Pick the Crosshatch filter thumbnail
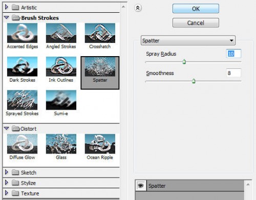Image resolution: width=256 pixels, height=200 pixels. coord(100,33)
